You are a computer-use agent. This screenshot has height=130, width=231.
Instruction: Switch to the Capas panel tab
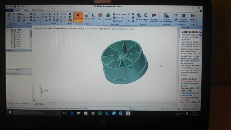[x=18, y=70]
